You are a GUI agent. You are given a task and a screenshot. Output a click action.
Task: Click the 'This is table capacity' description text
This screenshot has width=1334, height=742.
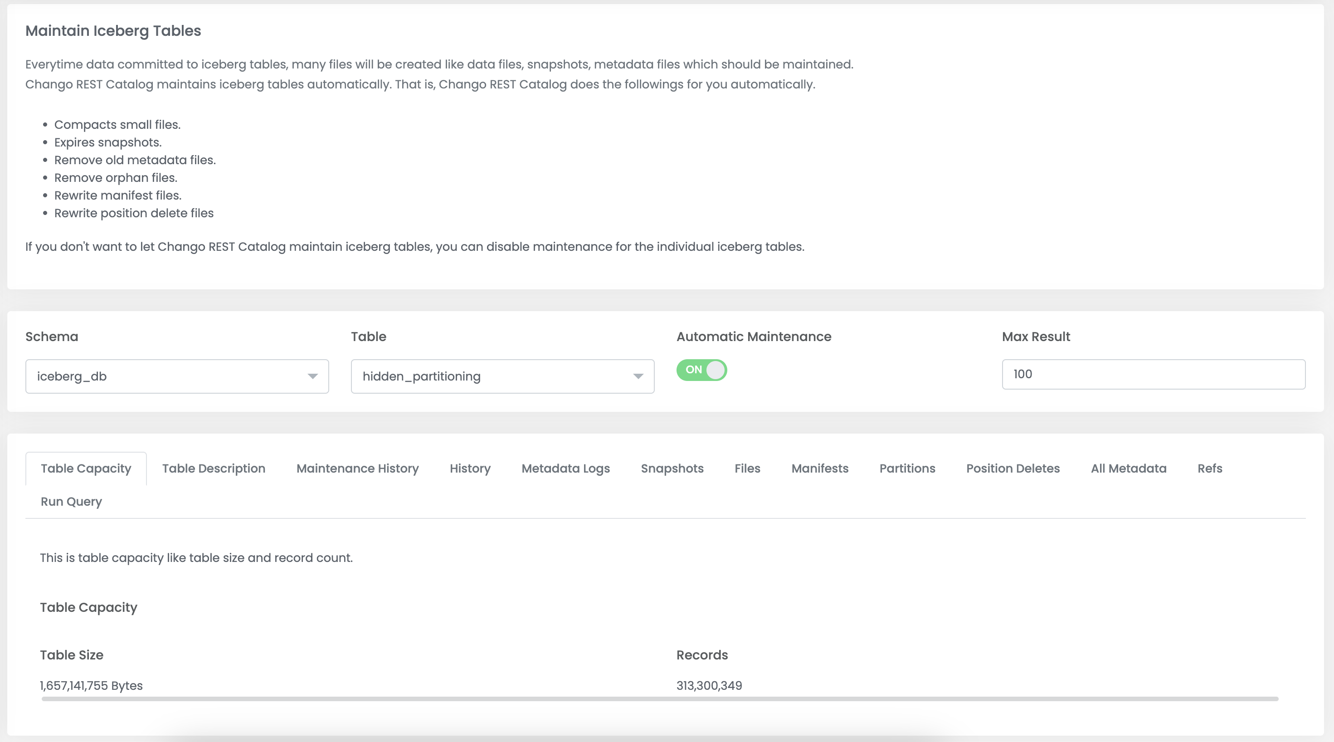pyautogui.click(x=196, y=558)
